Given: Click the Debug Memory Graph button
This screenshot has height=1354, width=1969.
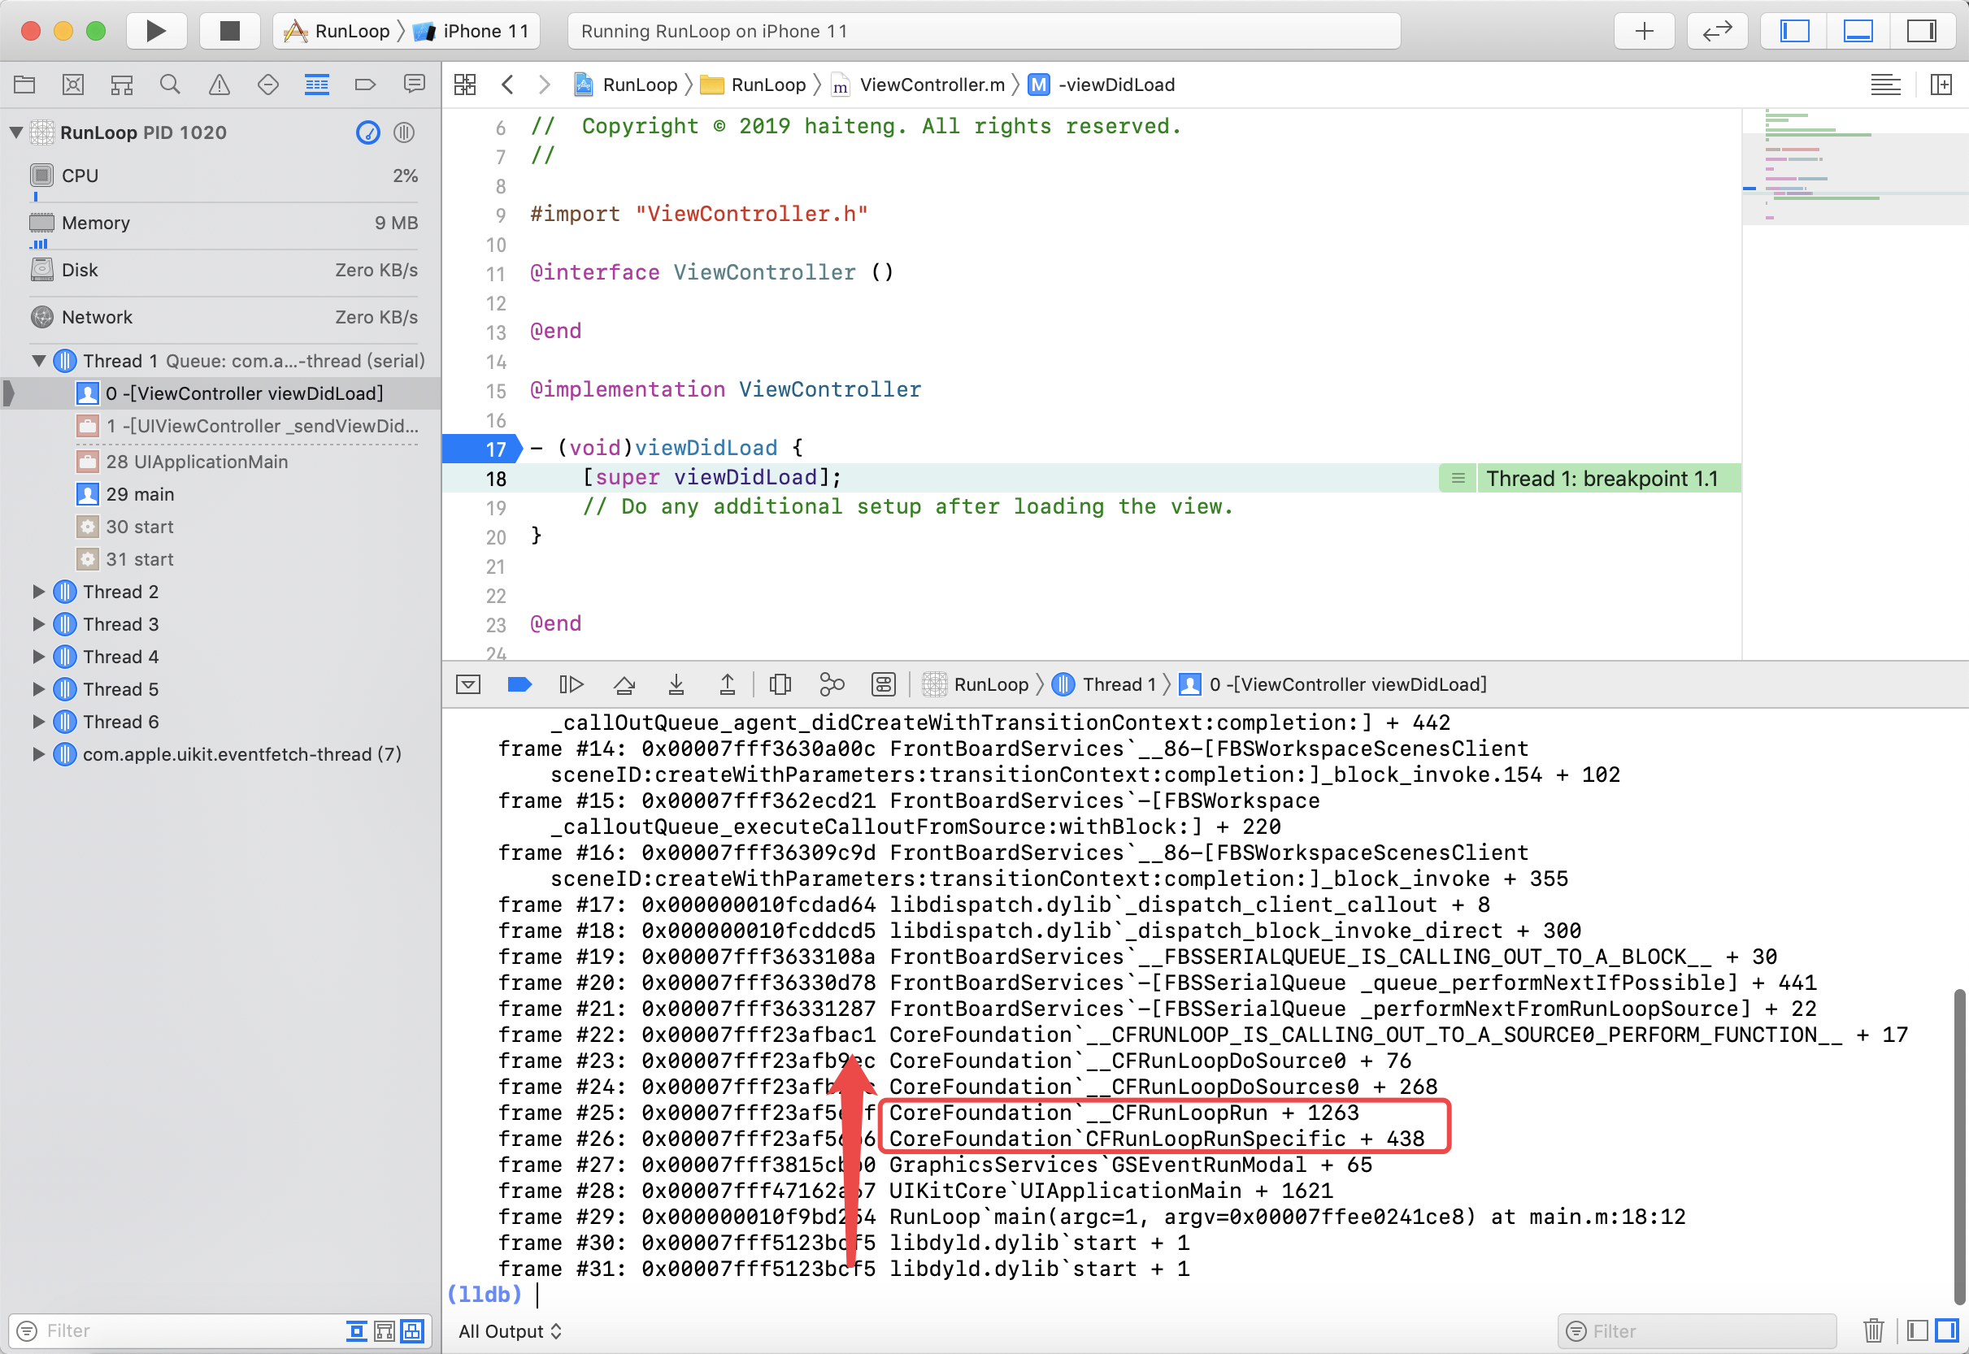Looking at the screenshot, I should [832, 684].
